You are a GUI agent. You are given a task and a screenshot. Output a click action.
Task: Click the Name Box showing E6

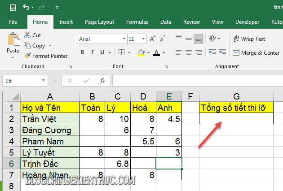[22, 81]
